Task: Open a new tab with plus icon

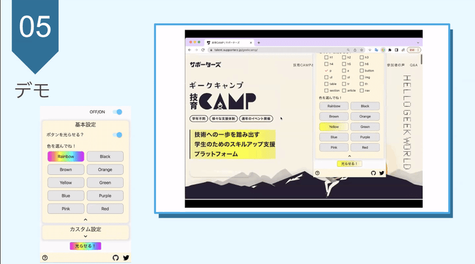Action: pos(259,43)
